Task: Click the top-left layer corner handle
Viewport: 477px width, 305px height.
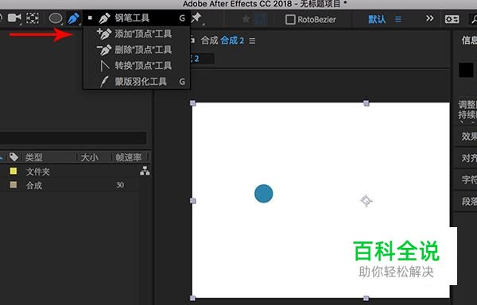Action: (x=192, y=103)
